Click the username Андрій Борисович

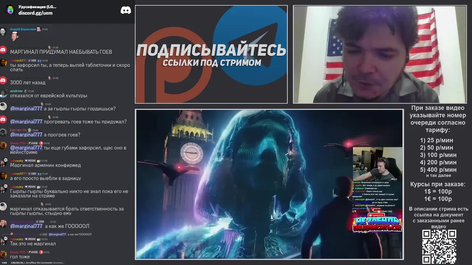pyautogui.click(x=23, y=29)
